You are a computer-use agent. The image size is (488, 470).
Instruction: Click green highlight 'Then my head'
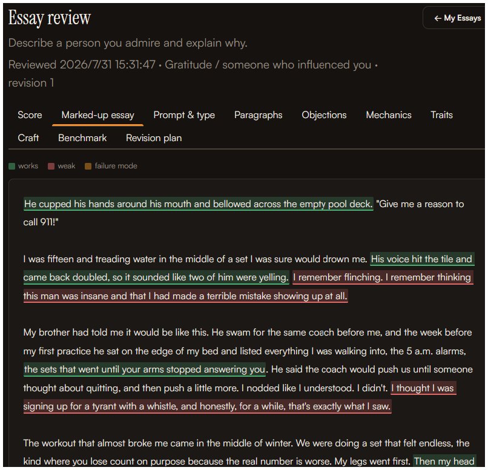click(444, 462)
